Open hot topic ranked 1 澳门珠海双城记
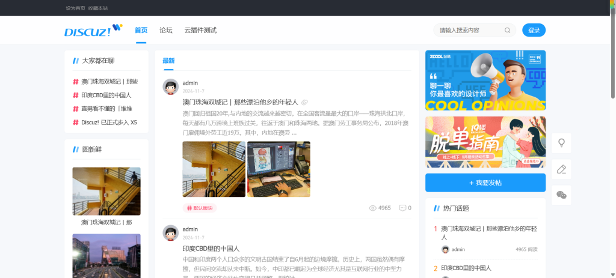Viewport: 616px width, 278px height. (x=489, y=233)
